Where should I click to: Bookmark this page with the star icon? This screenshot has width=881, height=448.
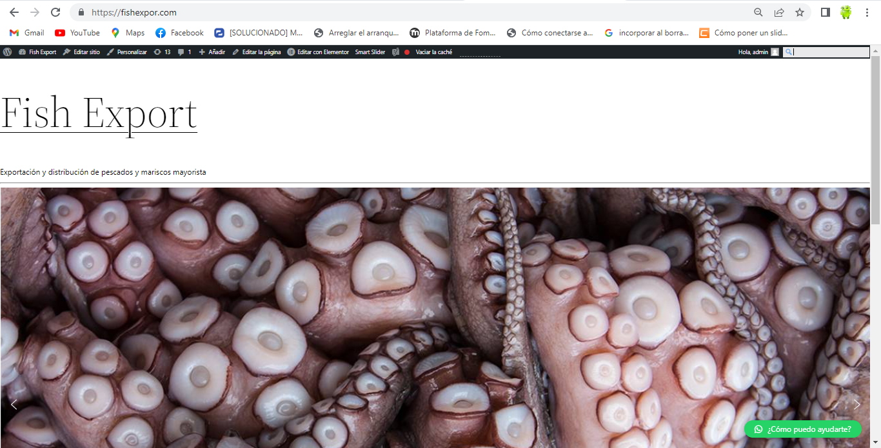pyautogui.click(x=800, y=12)
